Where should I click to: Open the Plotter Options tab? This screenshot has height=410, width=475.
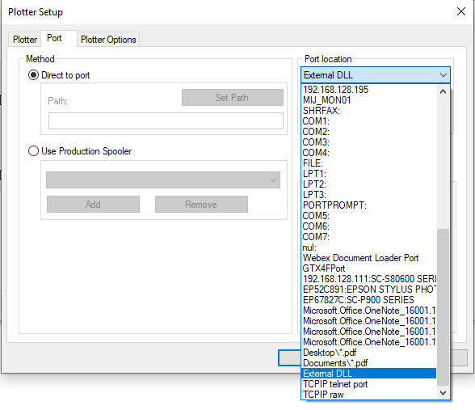tap(108, 40)
